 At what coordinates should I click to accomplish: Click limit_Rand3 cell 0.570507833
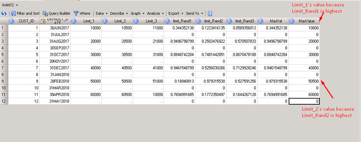(x=242, y=41)
